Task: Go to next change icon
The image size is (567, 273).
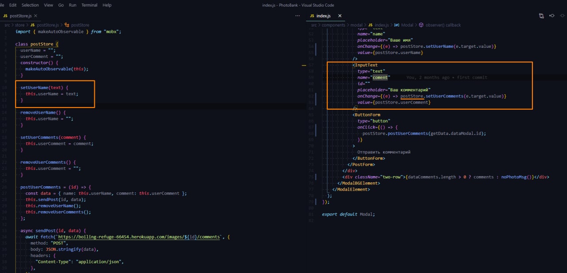Action: [x=562, y=15]
